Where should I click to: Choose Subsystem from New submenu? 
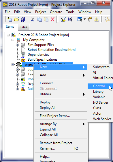click(100, 67)
